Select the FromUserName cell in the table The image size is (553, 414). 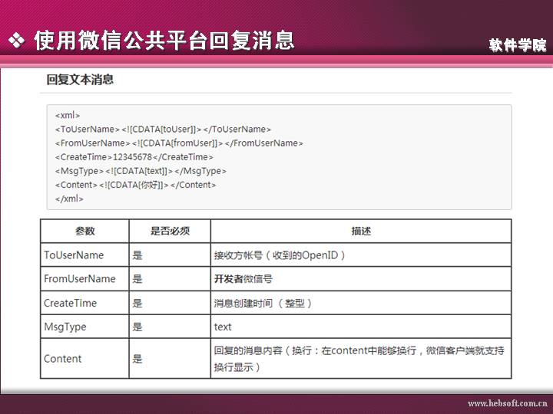(80, 278)
